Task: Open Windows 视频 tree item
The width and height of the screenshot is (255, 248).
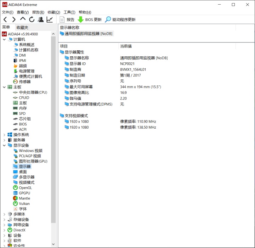Action: (28, 151)
